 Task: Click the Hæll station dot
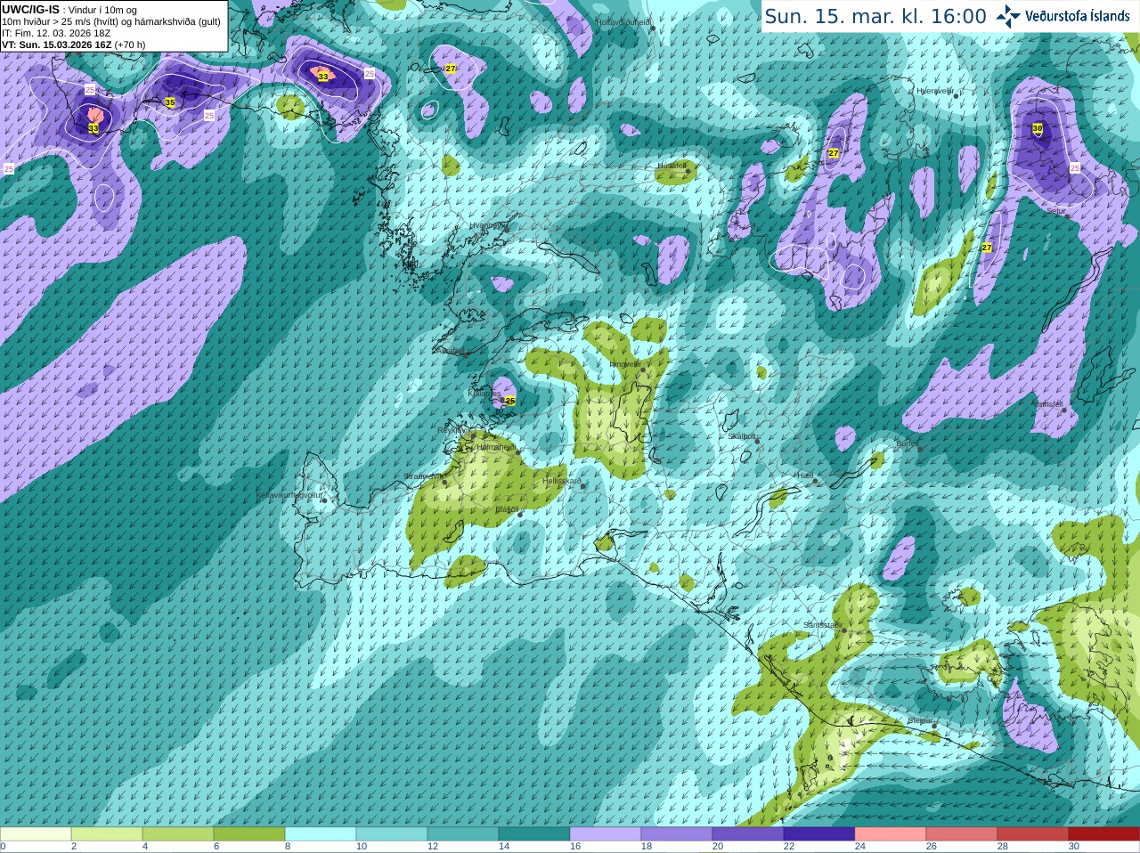pos(815,481)
